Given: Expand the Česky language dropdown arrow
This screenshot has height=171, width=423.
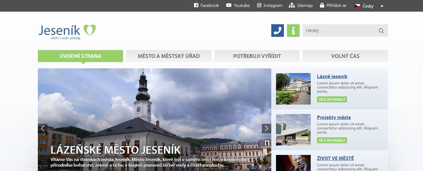Looking at the screenshot, I should (382, 6).
